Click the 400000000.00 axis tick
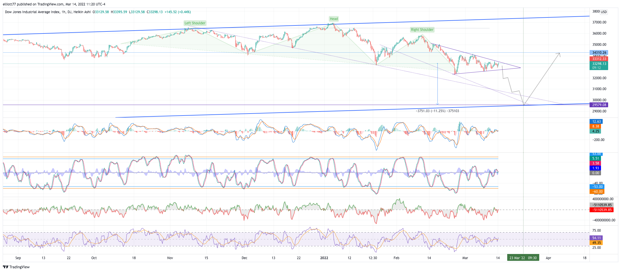The image size is (621, 272). pyautogui.click(x=603, y=199)
